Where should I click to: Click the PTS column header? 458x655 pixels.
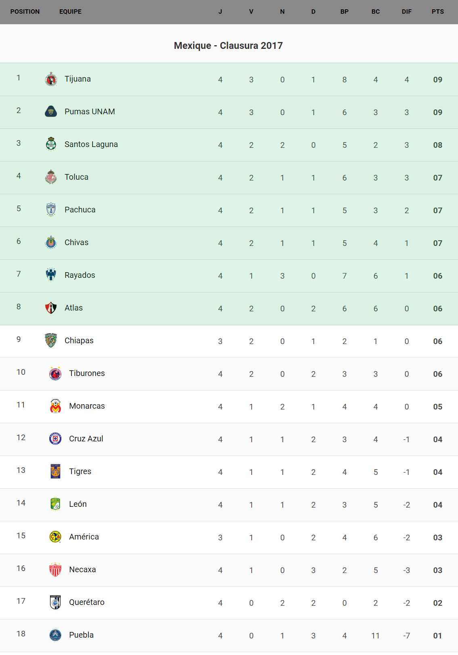tap(437, 12)
